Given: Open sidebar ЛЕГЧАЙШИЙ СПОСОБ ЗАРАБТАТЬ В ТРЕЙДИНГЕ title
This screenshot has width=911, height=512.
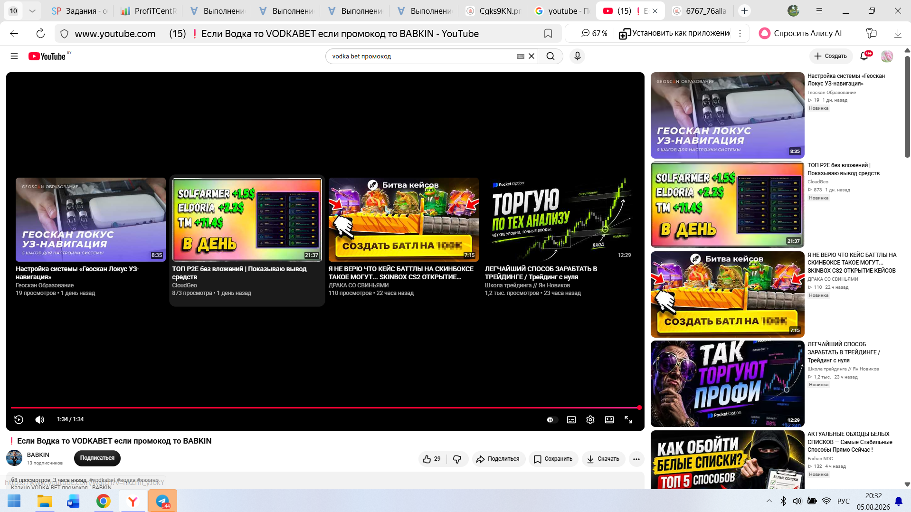Looking at the screenshot, I should (844, 352).
